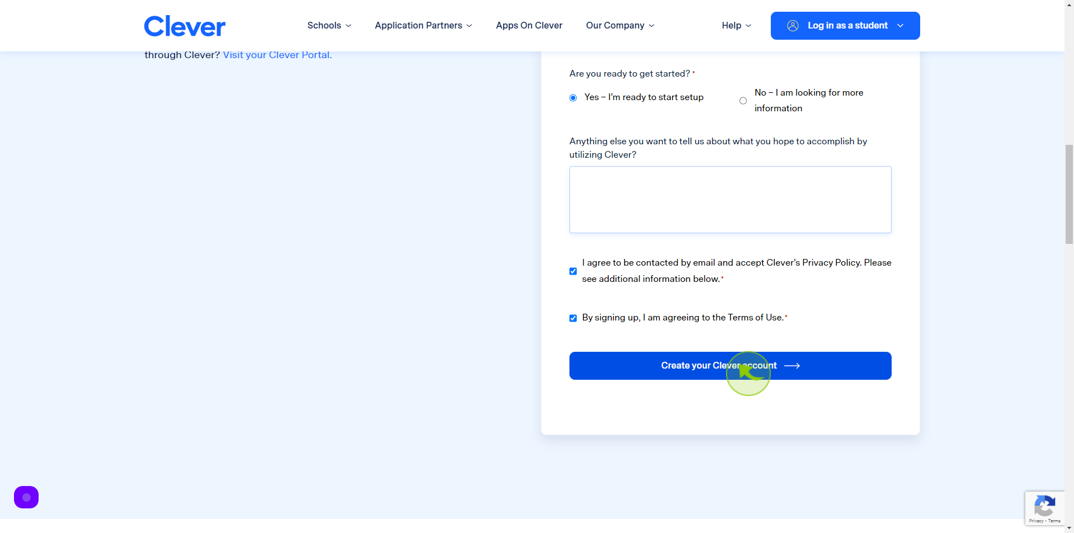Click the arrow icon on Create account button
Image resolution: width=1074 pixels, height=533 pixels.
792,366
